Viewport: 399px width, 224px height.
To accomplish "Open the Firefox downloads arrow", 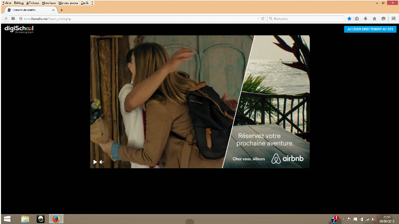I will pos(366,18).
